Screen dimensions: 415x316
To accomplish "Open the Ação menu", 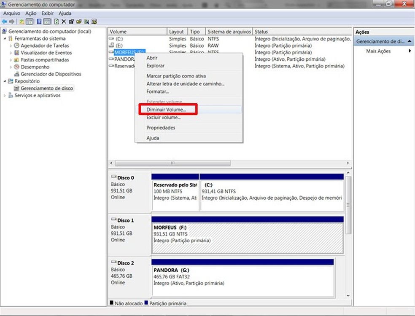I will pyautogui.click(x=31, y=13).
